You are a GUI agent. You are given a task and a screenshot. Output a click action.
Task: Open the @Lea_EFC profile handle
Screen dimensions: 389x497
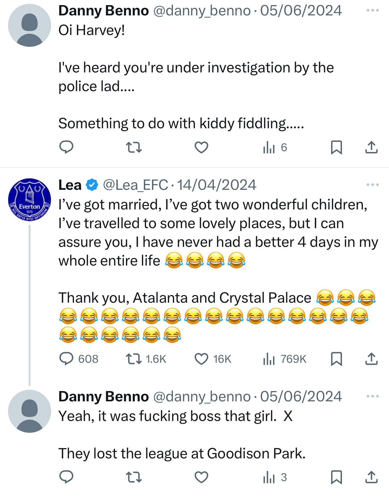tap(135, 185)
